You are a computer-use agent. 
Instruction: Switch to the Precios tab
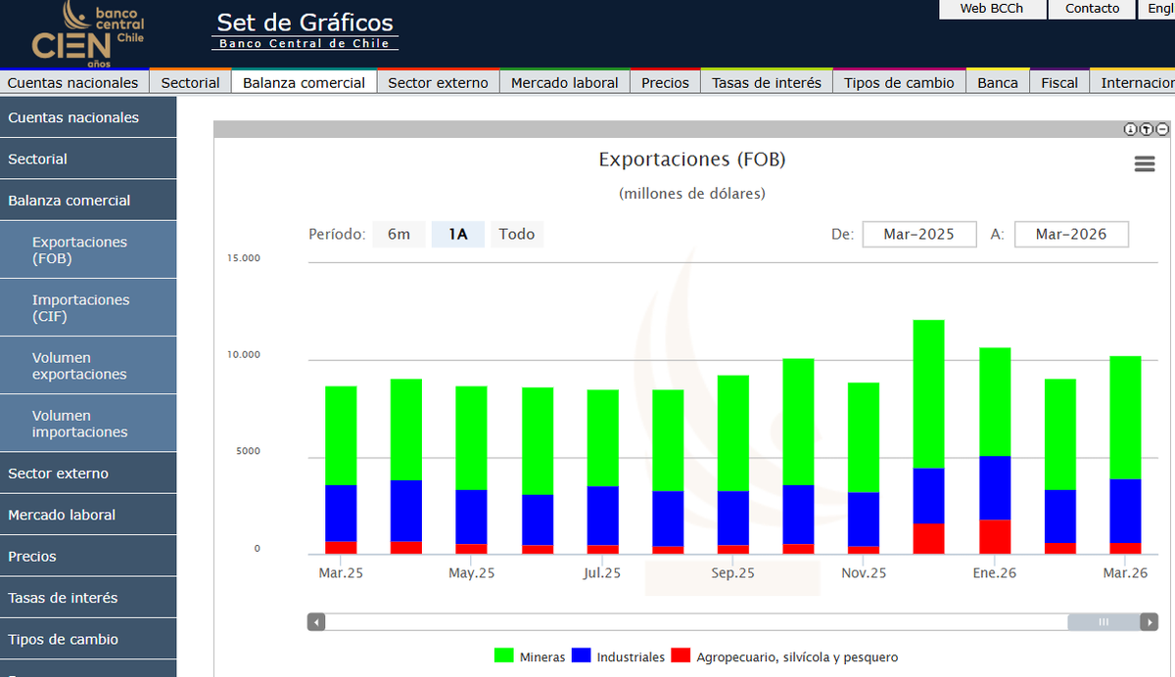[665, 83]
